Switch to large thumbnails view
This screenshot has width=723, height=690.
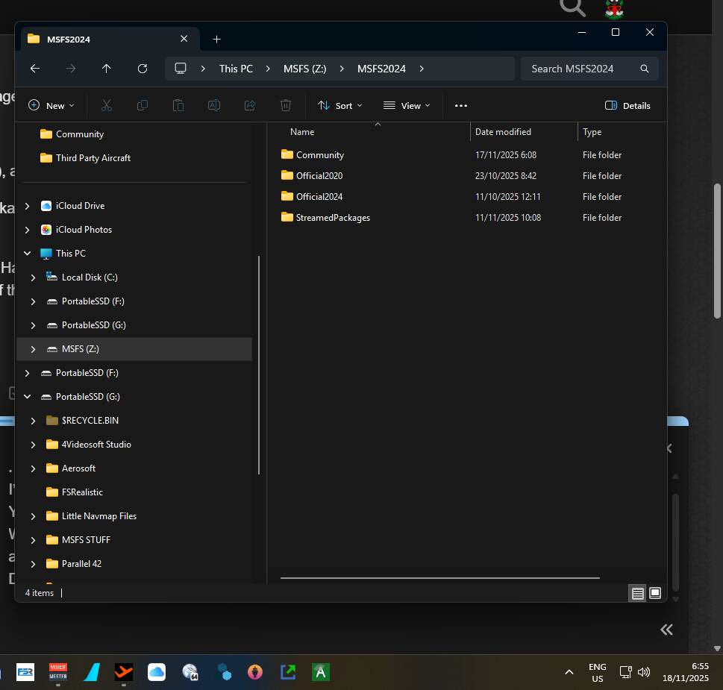click(x=655, y=593)
